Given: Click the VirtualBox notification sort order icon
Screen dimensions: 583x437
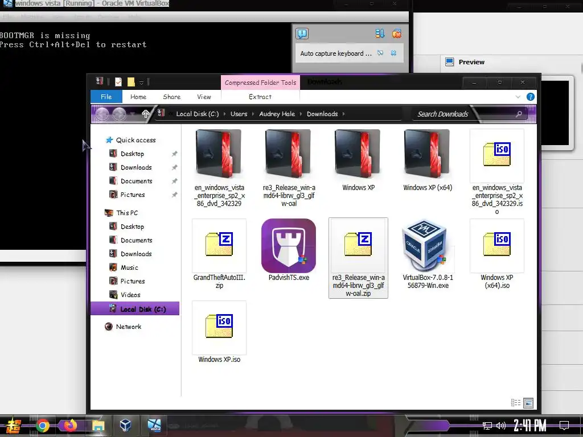Looking at the screenshot, I should coord(380,34).
